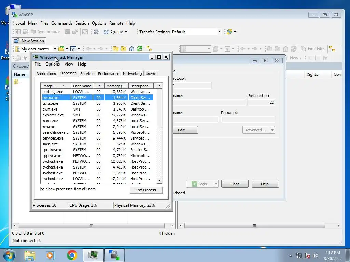The height and width of the screenshot is (262, 350).
Task: Sort processes by CPU column header
Action: pyautogui.click(x=99, y=86)
